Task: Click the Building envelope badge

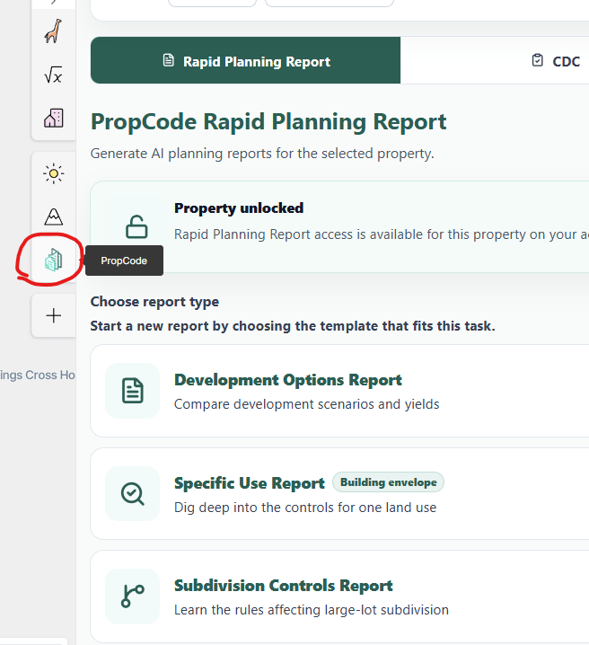Action: point(389,482)
